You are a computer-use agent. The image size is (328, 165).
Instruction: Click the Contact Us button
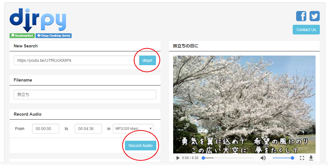coord(306,30)
